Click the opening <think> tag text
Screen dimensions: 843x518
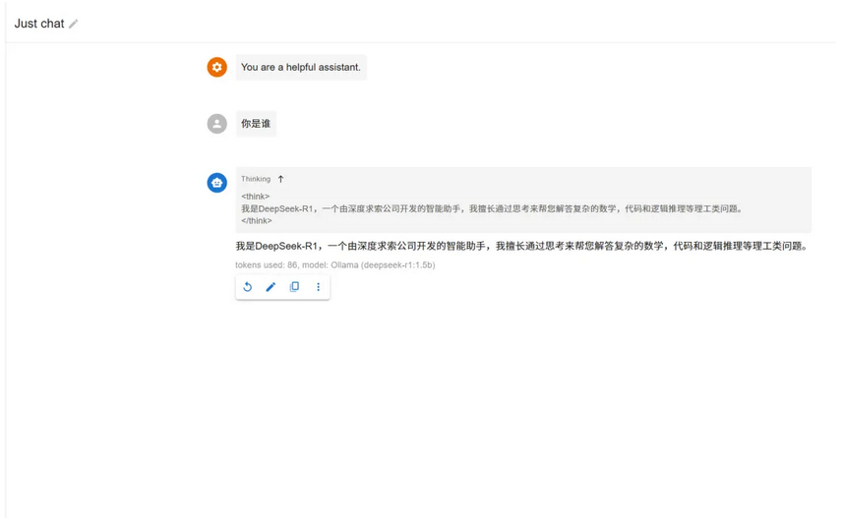[256, 197]
